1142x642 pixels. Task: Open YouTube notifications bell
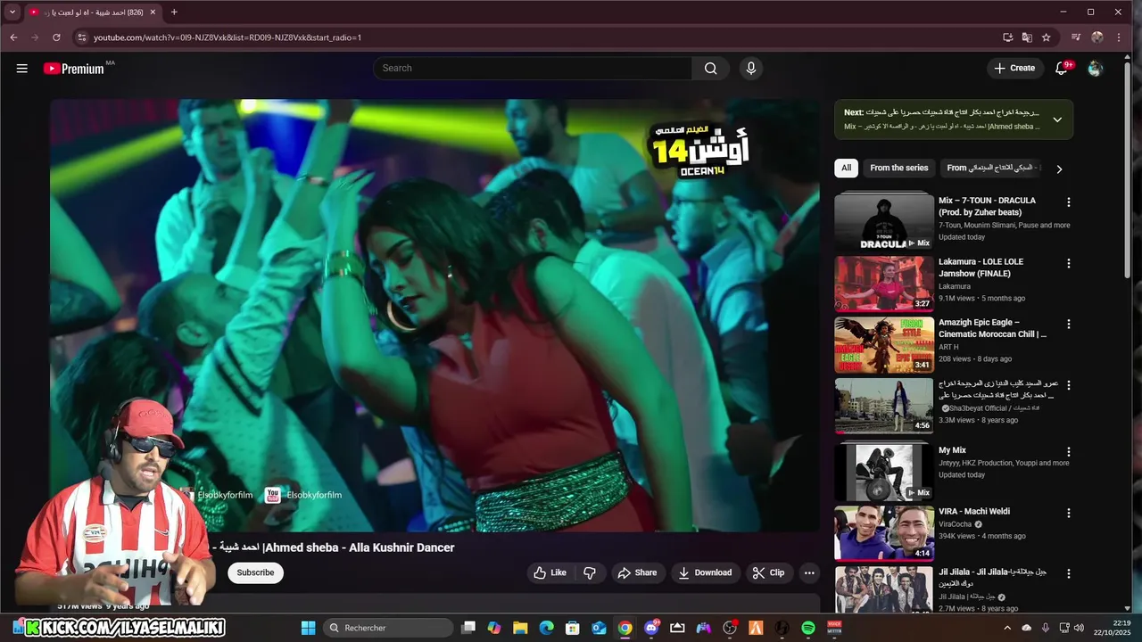pos(1062,68)
